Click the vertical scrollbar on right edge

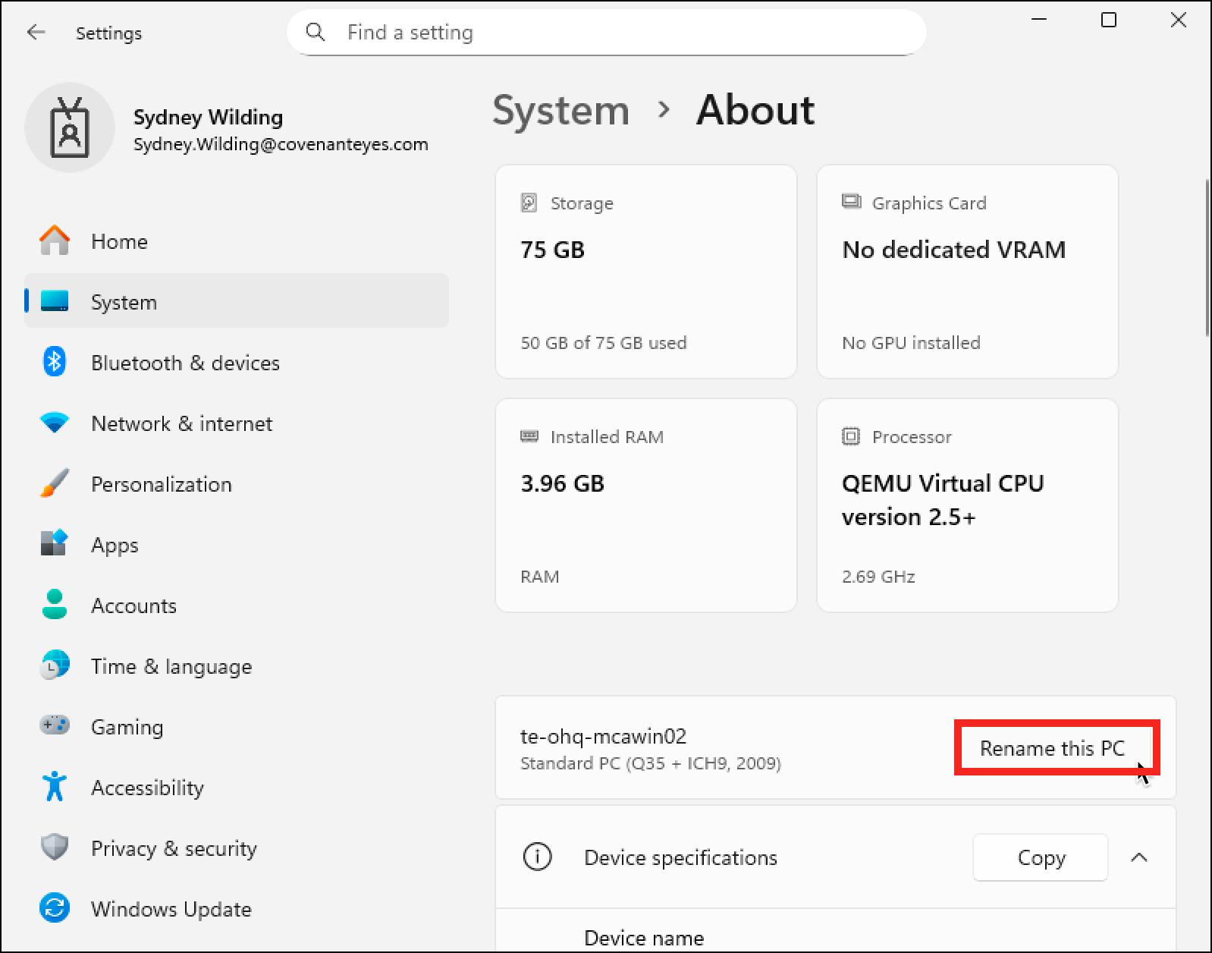(x=1207, y=258)
